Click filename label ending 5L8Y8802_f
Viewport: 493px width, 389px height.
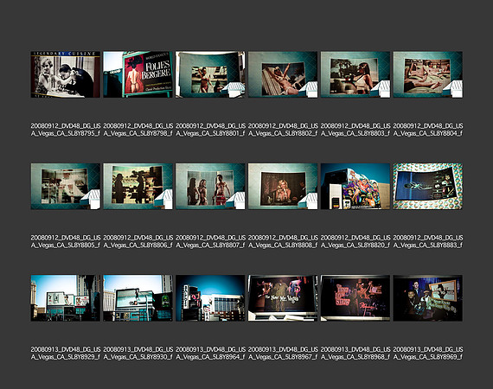tap(283, 130)
